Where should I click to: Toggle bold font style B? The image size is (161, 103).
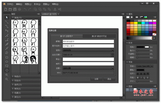pos(138,78)
